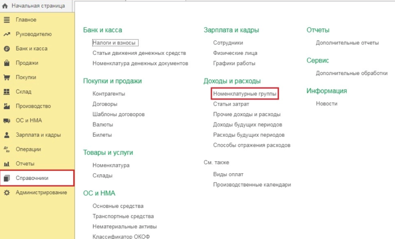Open Прочие доходы и расходы
The height and width of the screenshot is (239, 395).
[246, 114]
